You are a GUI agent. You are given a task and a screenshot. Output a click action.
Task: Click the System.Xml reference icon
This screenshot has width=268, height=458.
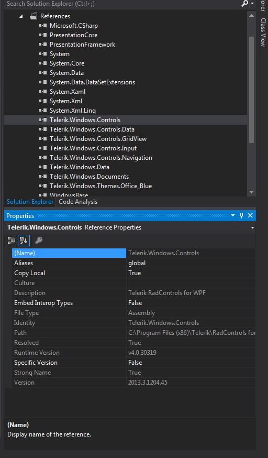43,101
